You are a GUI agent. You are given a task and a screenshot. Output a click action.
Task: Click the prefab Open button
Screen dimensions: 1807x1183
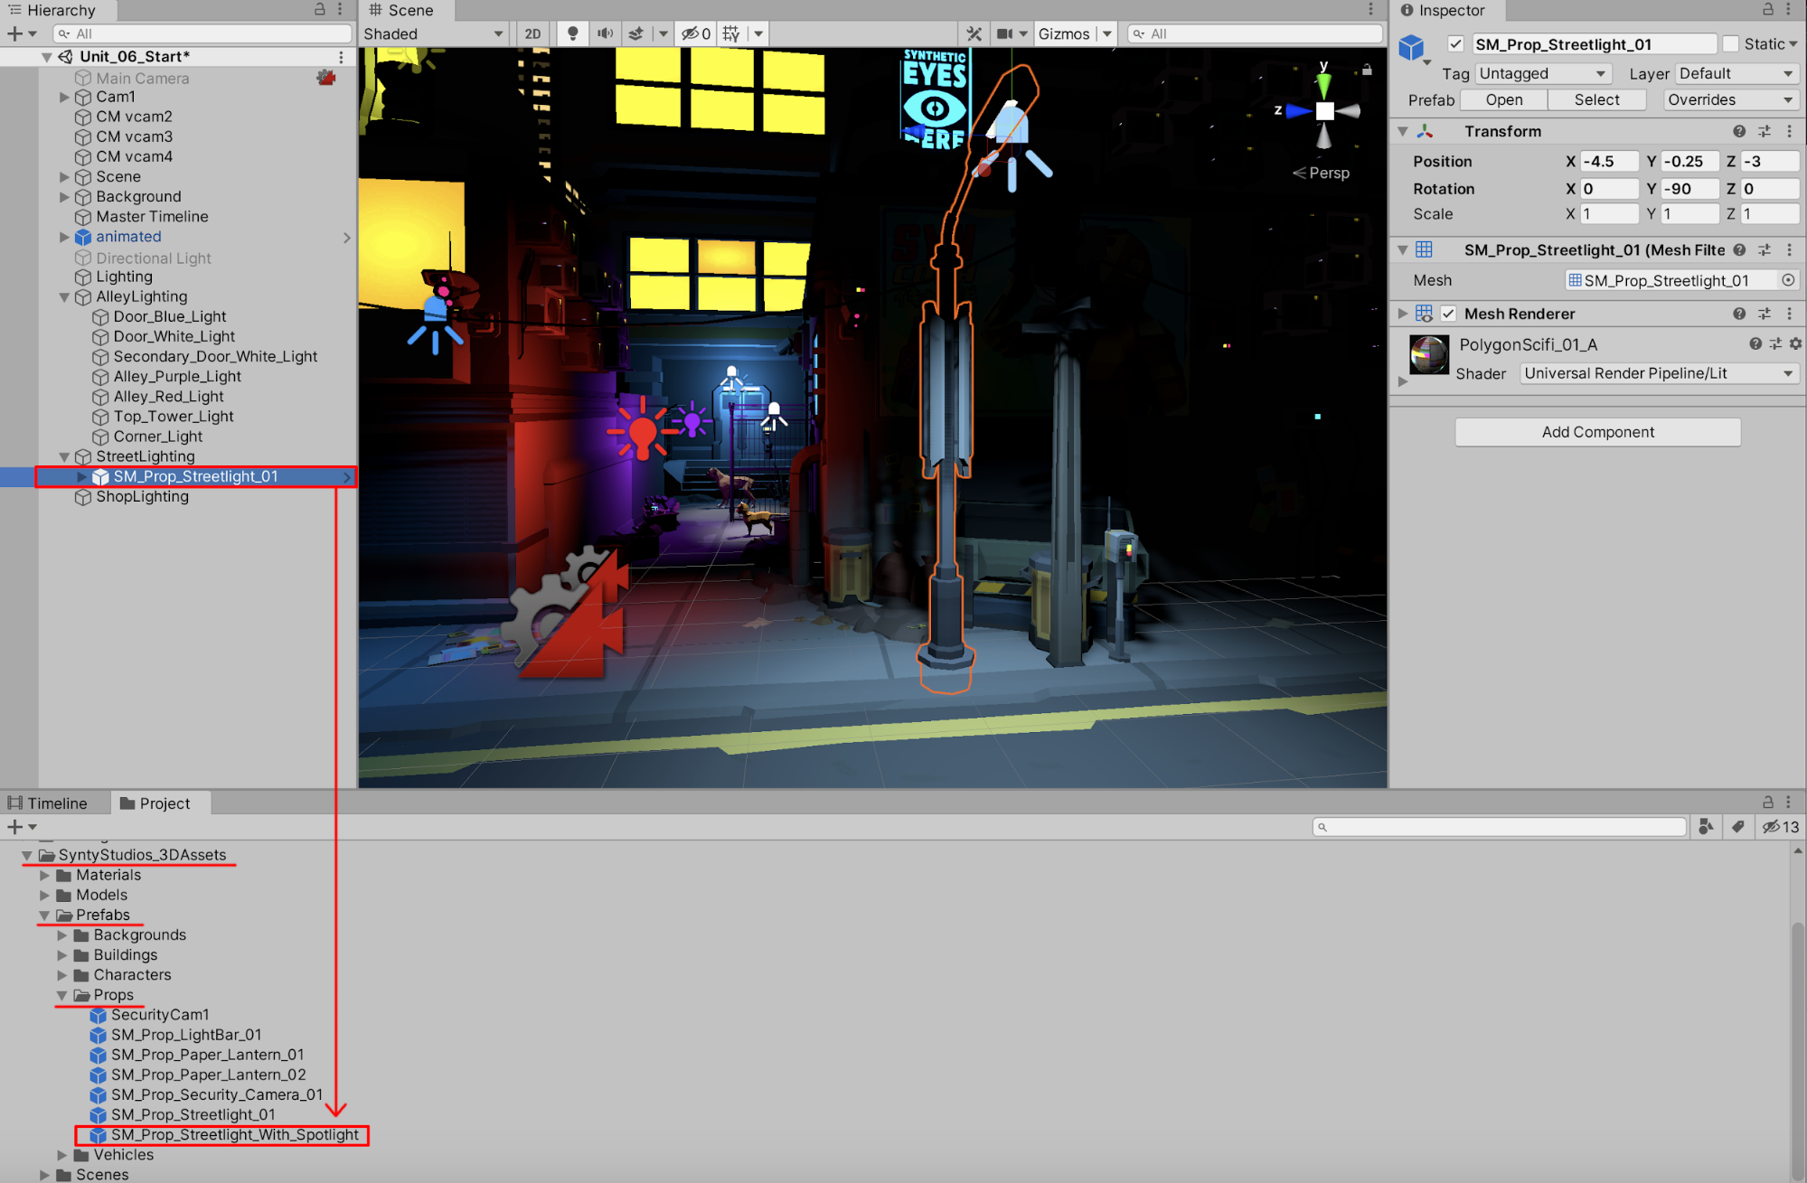coord(1503,99)
